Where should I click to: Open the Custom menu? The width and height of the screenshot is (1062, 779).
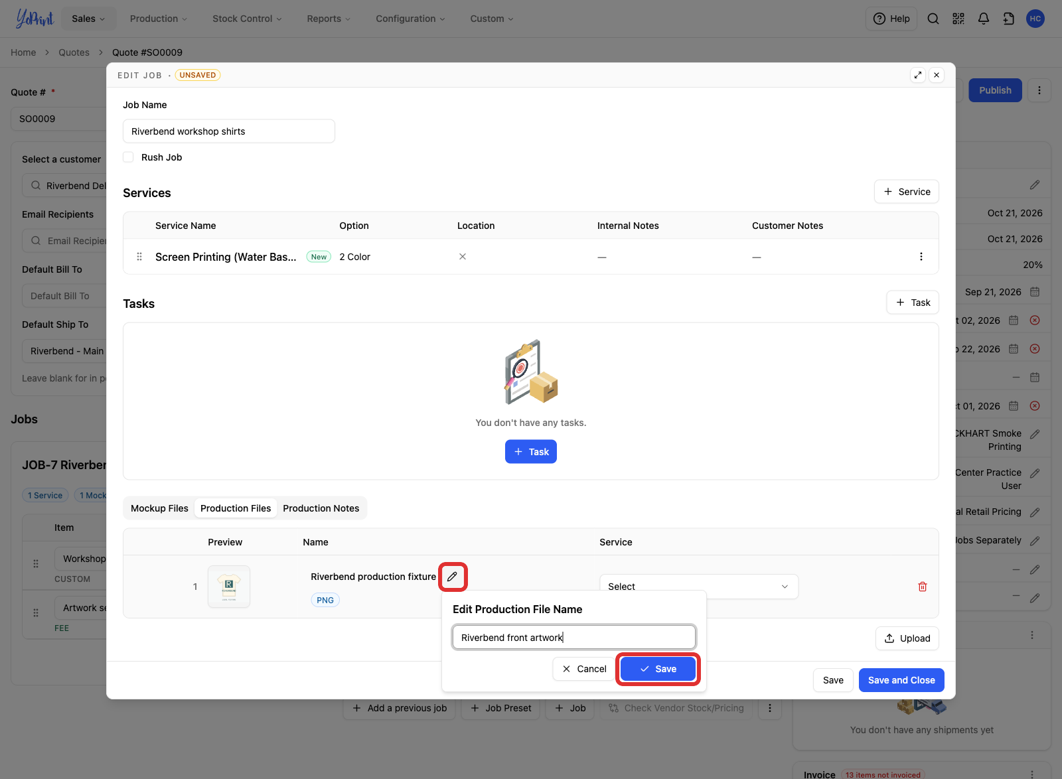pos(492,19)
